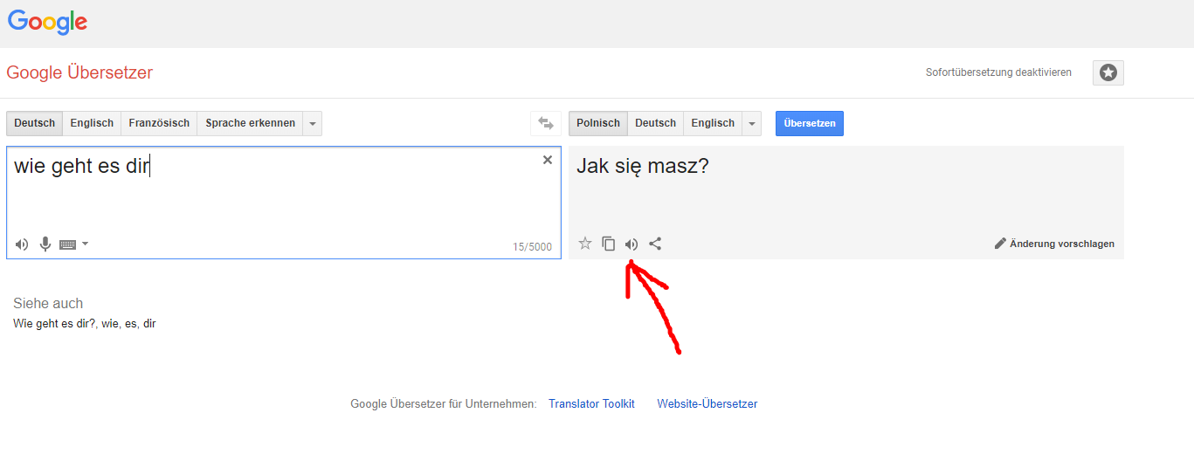Select Deutsch as source language

click(x=34, y=123)
